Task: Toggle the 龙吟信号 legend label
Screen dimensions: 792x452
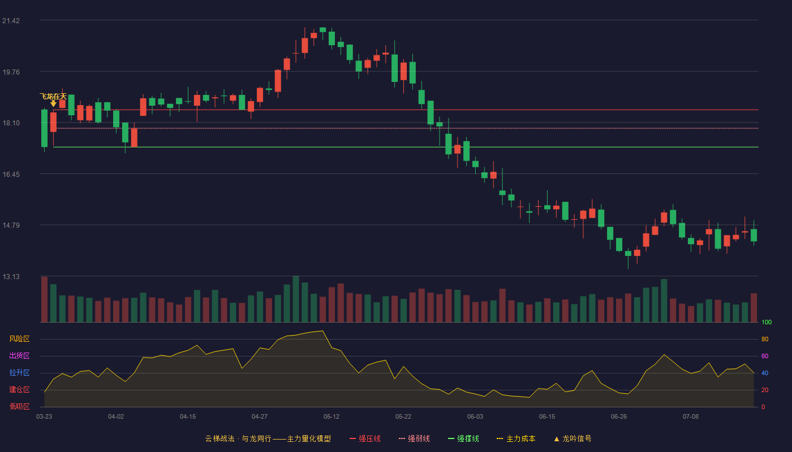Action: tap(577, 438)
